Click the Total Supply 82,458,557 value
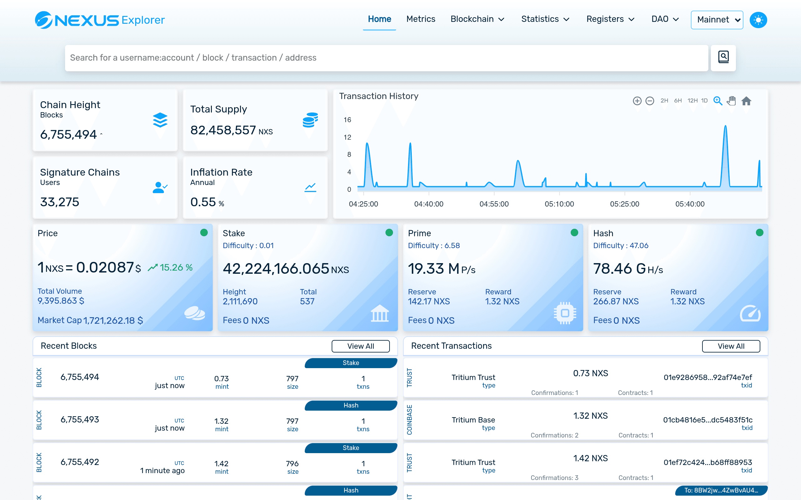The width and height of the screenshot is (801, 500). (x=223, y=130)
